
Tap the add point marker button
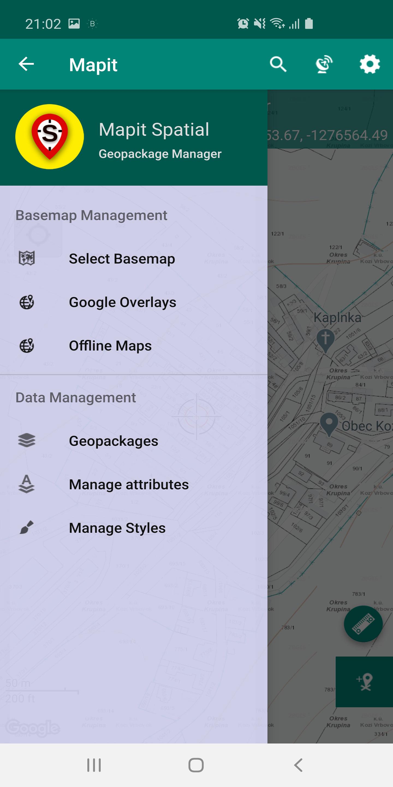[x=364, y=682]
